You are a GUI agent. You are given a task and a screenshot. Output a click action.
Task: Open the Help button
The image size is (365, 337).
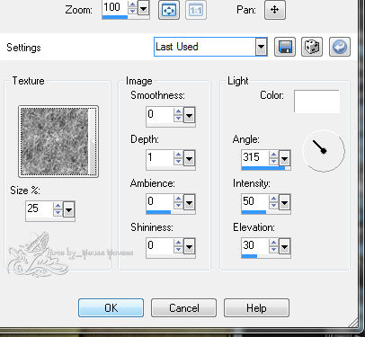(256, 307)
